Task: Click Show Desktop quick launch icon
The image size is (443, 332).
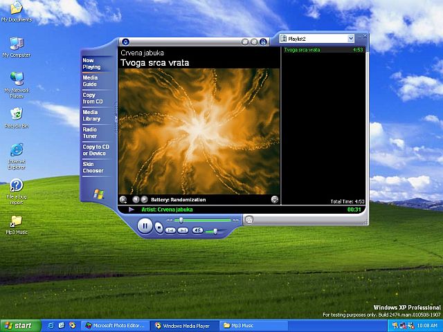Action: (x=62, y=326)
